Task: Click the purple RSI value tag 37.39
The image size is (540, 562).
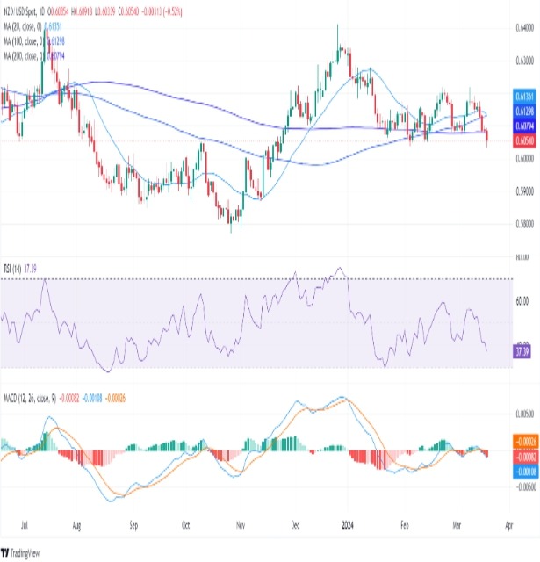Action: point(522,350)
